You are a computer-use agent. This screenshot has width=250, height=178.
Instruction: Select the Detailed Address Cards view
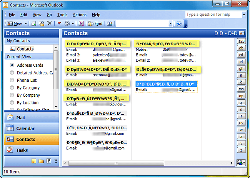click(32, 73)
